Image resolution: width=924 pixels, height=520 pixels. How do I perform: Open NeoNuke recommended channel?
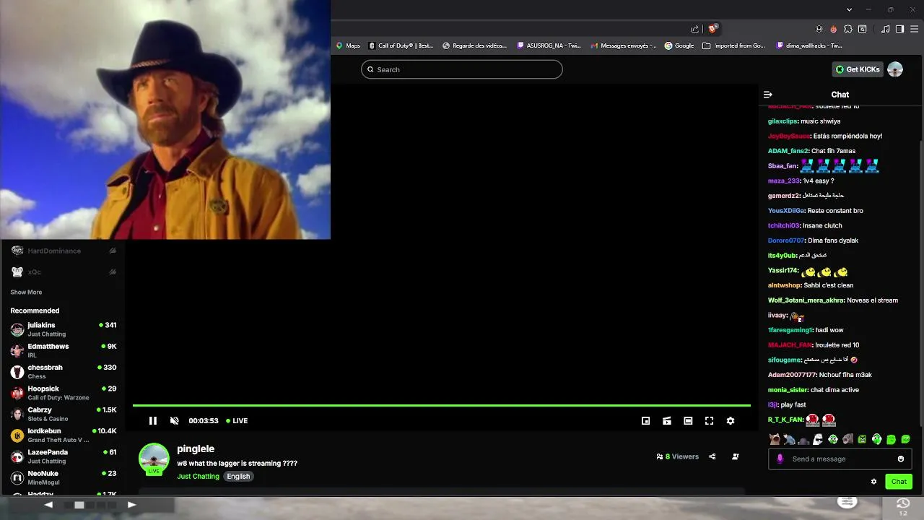click(x=64, y=477)
